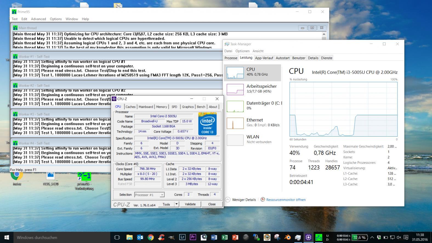Image resolution: width=432 pixels, height=243 pixels.
Task: Open Prime95 Window menu
Action: tap(72, 19)
